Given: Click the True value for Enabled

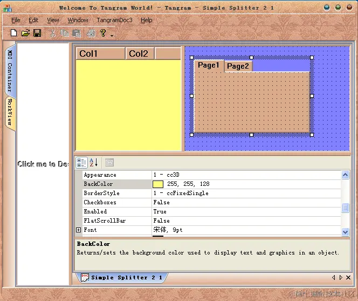Looking at the screenshot, I should [x=160, y=211].
